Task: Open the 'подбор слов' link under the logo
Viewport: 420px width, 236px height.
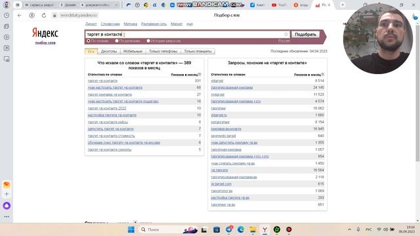Action: 45,43
